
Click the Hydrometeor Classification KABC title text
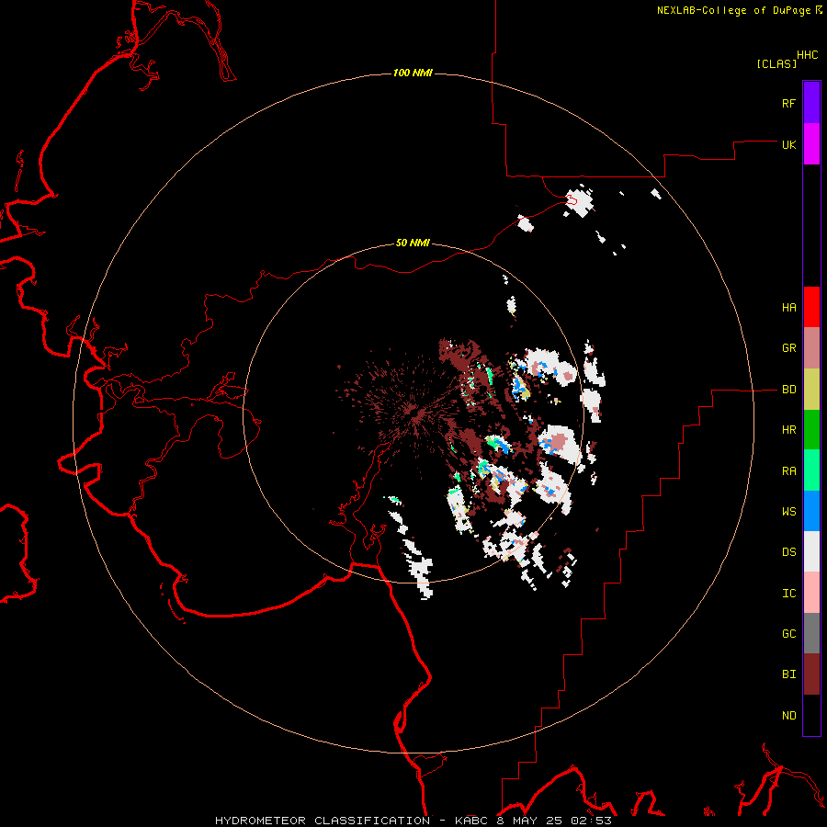413,821
